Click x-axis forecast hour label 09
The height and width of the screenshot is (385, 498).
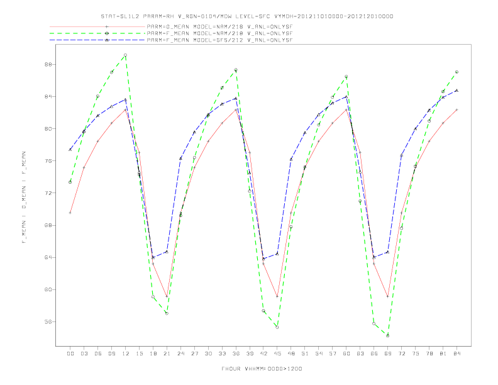point(111,354)
